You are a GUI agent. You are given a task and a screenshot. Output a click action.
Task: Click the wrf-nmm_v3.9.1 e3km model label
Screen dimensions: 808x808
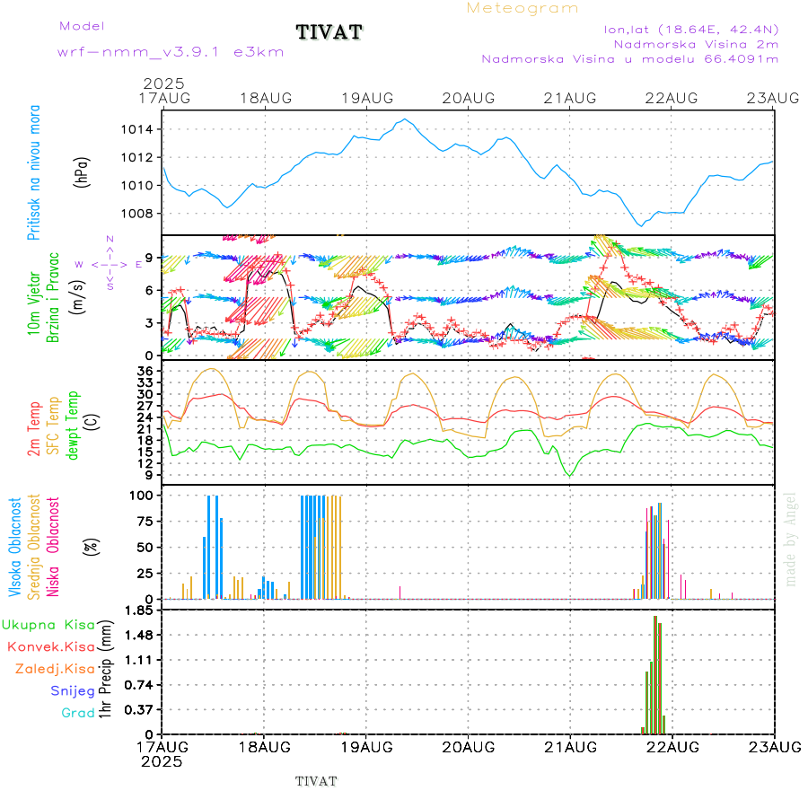pyautogui.click(x=171, y=52)
